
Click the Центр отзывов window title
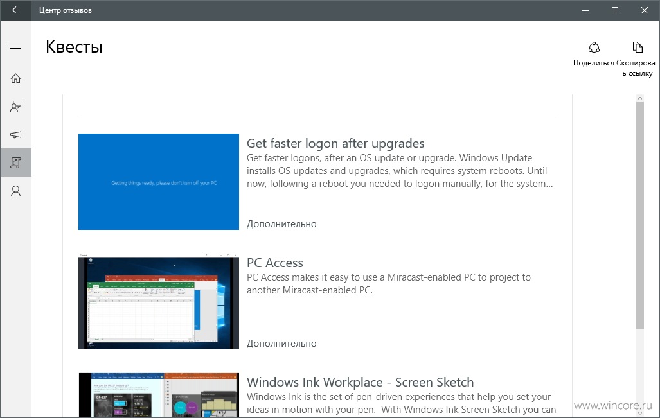(66, 10)
